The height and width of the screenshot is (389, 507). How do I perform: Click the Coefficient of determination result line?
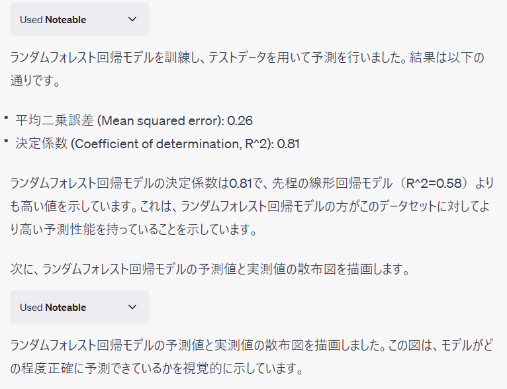pyautogui.click(x=158, y=143)
